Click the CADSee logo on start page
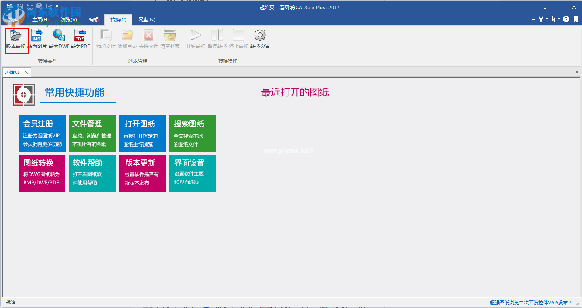This screenshot has width=582, height=308. point(24,95)
